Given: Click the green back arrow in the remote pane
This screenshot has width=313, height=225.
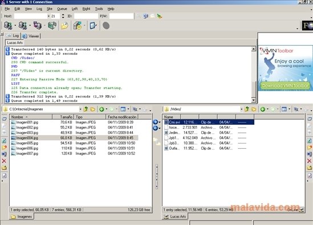Looking at the screenshot, I should click(x=263, y=109).
